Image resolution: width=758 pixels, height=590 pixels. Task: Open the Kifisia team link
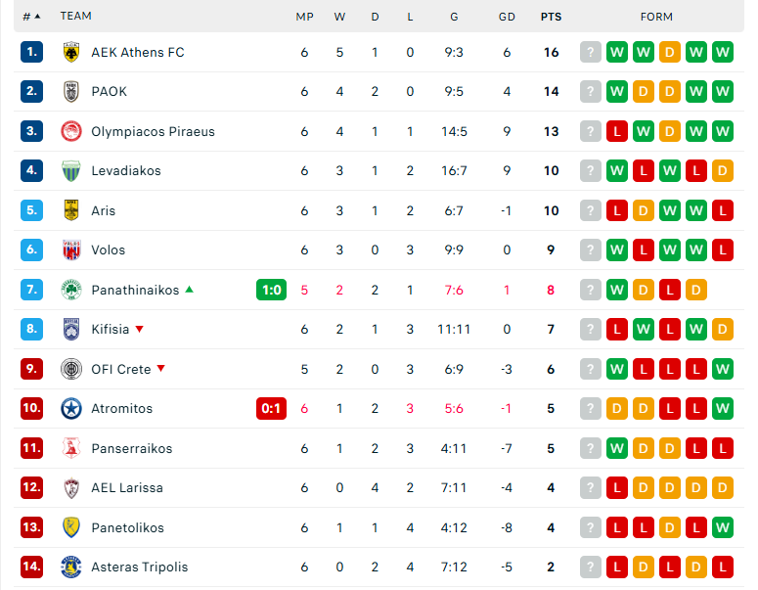110,330
